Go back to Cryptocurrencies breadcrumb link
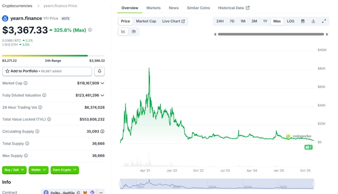 tap(17, 6)
